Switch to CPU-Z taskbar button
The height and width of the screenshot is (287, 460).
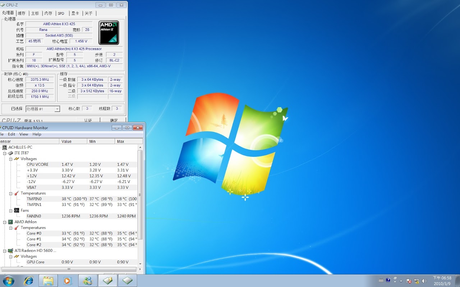point(127,281)
